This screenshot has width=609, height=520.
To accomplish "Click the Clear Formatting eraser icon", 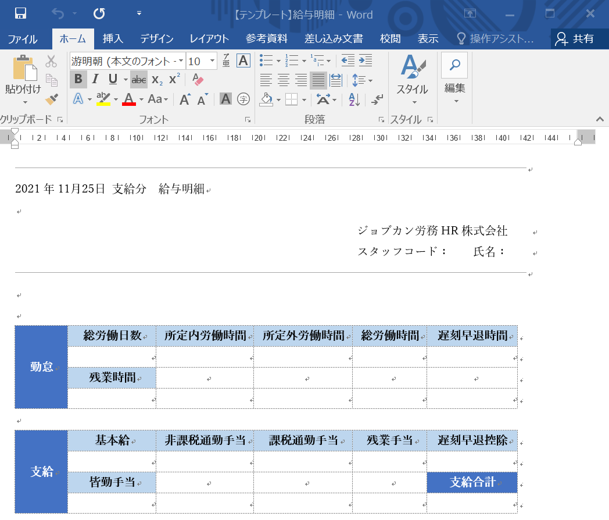I will click(x=198, y=80).
